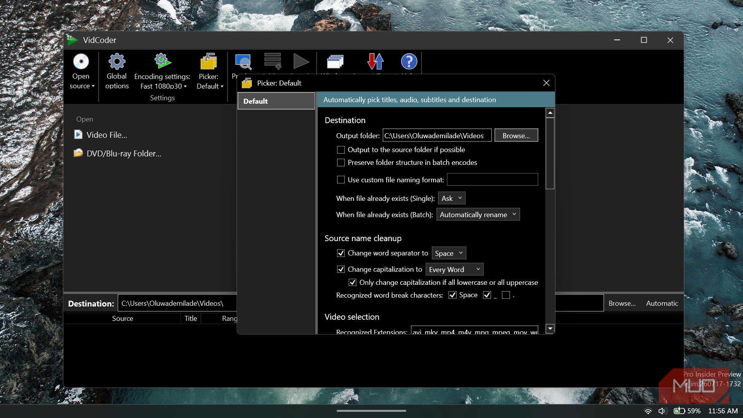This screenshot has width=743, height=418.
Task: Click the DVD/Blu-ray folder icon
Action: click(x=78, y=153)
